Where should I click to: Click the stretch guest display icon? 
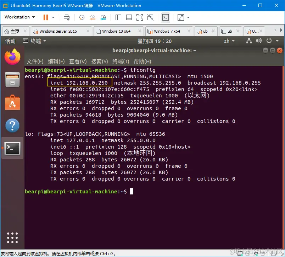181,17
